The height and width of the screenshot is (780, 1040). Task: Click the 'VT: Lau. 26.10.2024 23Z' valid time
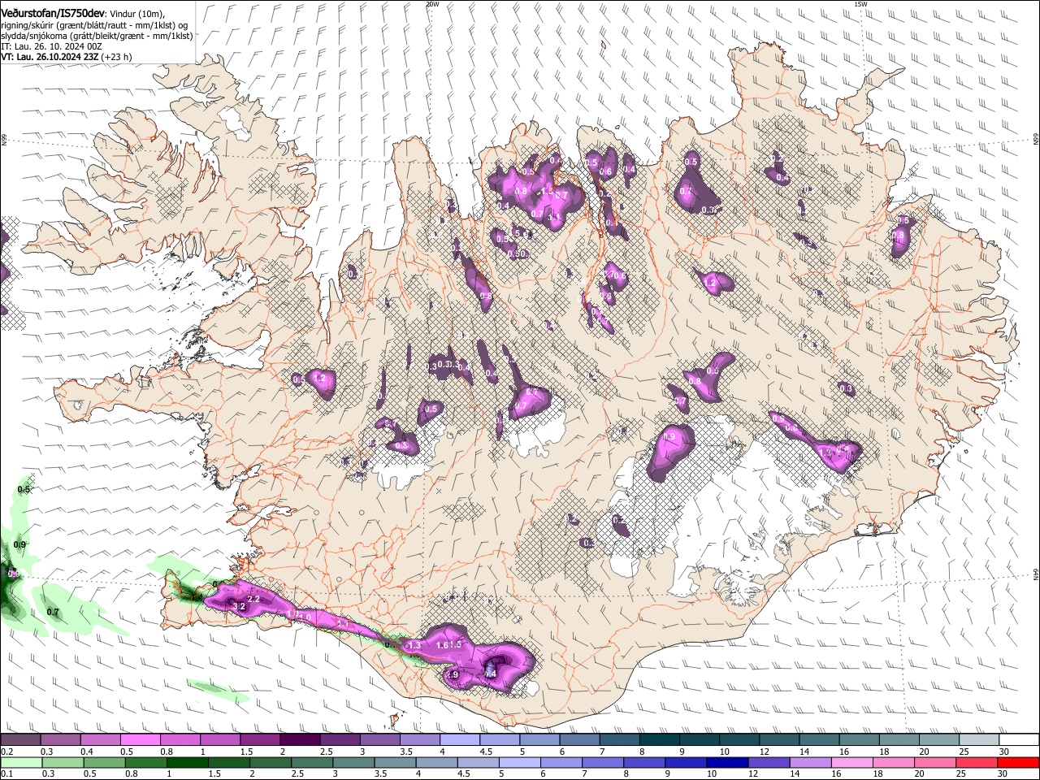pyautogui.click(x=50, y=58)
